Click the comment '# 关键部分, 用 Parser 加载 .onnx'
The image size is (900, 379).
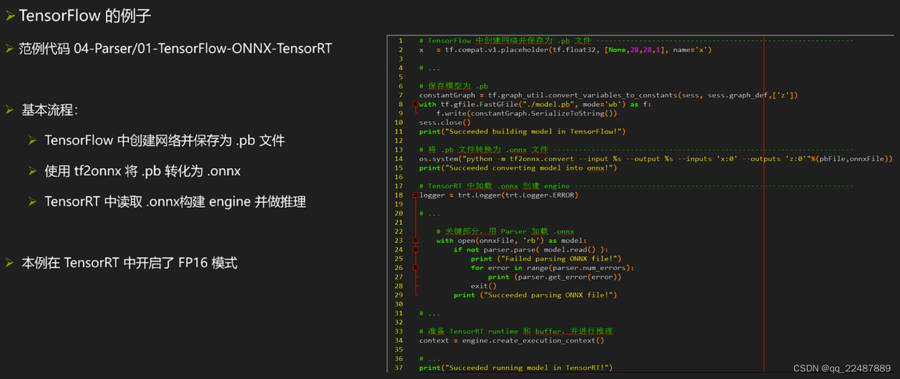coord(505,231)
